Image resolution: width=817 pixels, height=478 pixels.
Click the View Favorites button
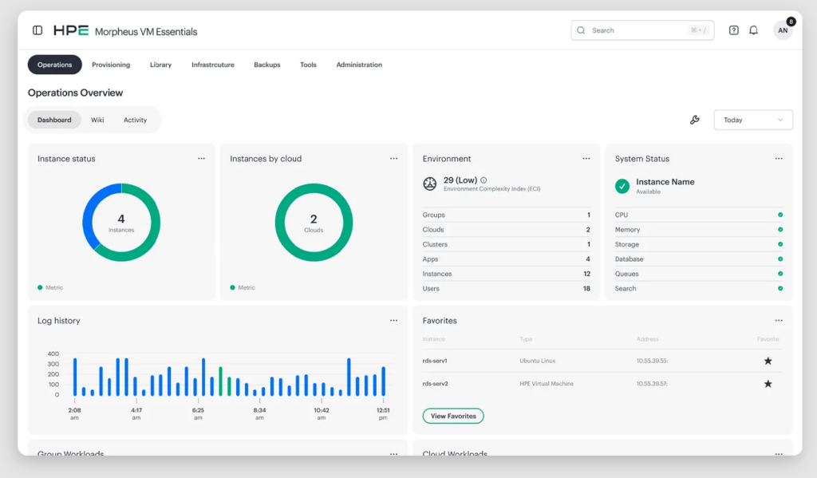[453, 416]
